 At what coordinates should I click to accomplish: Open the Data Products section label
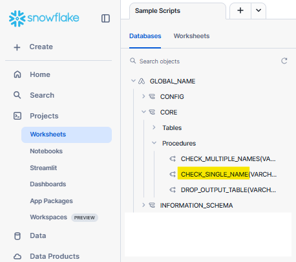[55, 256]
